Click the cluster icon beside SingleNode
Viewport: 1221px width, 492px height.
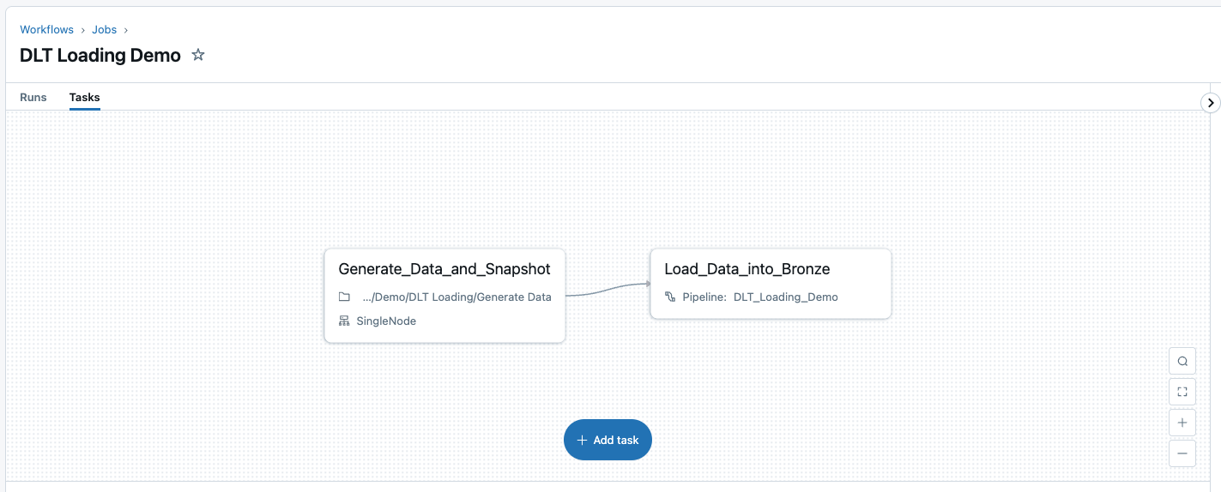point(344,321)
